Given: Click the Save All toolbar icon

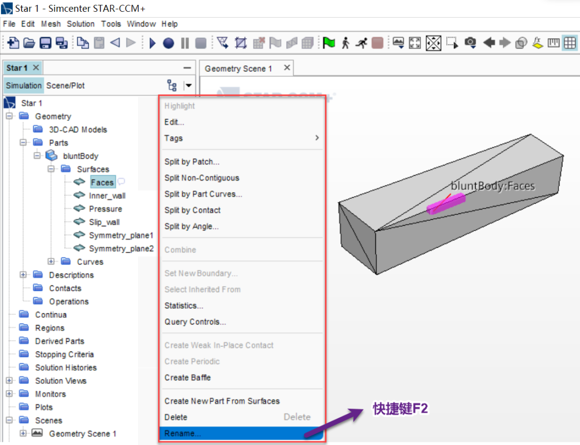Looking at the screenshot, I should pyautogui.click(x=61, y=43).
